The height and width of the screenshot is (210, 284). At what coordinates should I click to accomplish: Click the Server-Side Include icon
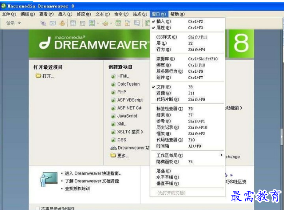128,23
